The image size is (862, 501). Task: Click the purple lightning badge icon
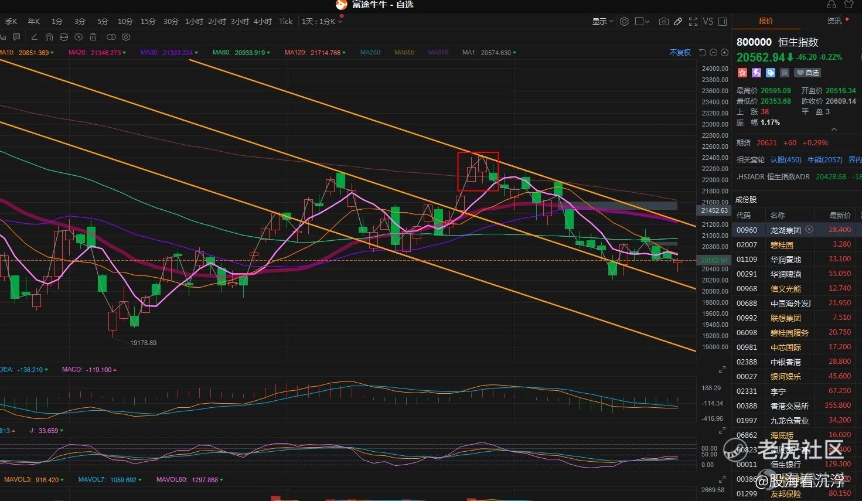(x=757, y=73)
